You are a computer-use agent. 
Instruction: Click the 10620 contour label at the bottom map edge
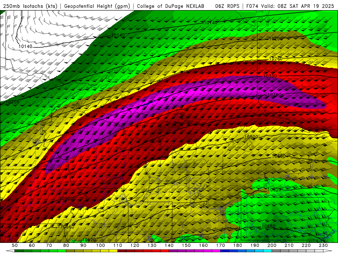coord(89,240)
